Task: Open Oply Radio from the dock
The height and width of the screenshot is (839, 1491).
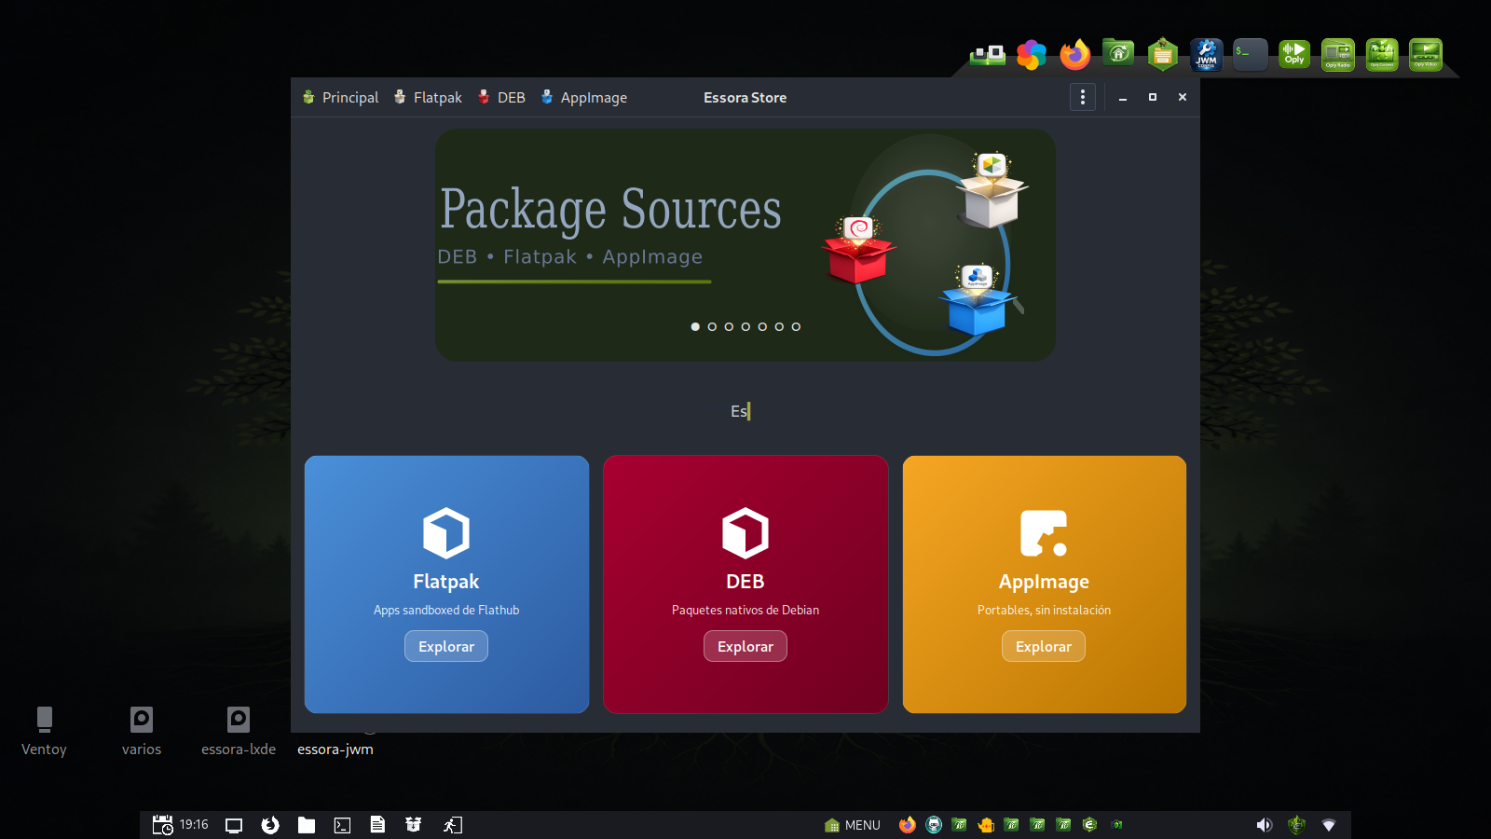Action: [x=1338, y=55]
